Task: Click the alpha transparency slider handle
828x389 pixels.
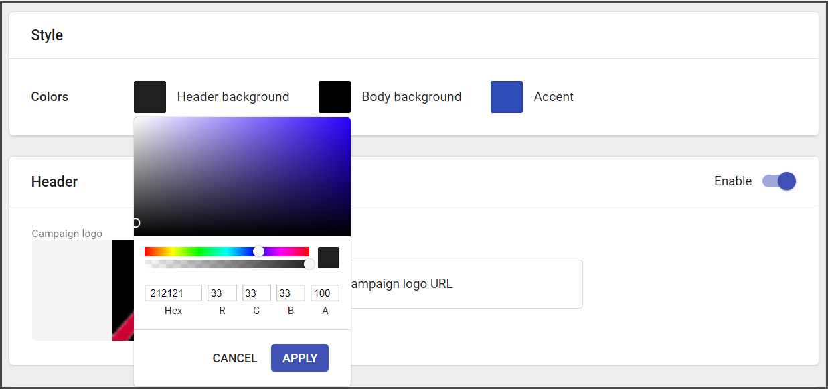Action: (309, 264)
